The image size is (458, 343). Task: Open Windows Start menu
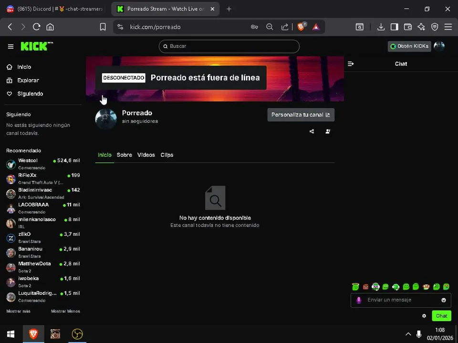click(x=11, y=334)
